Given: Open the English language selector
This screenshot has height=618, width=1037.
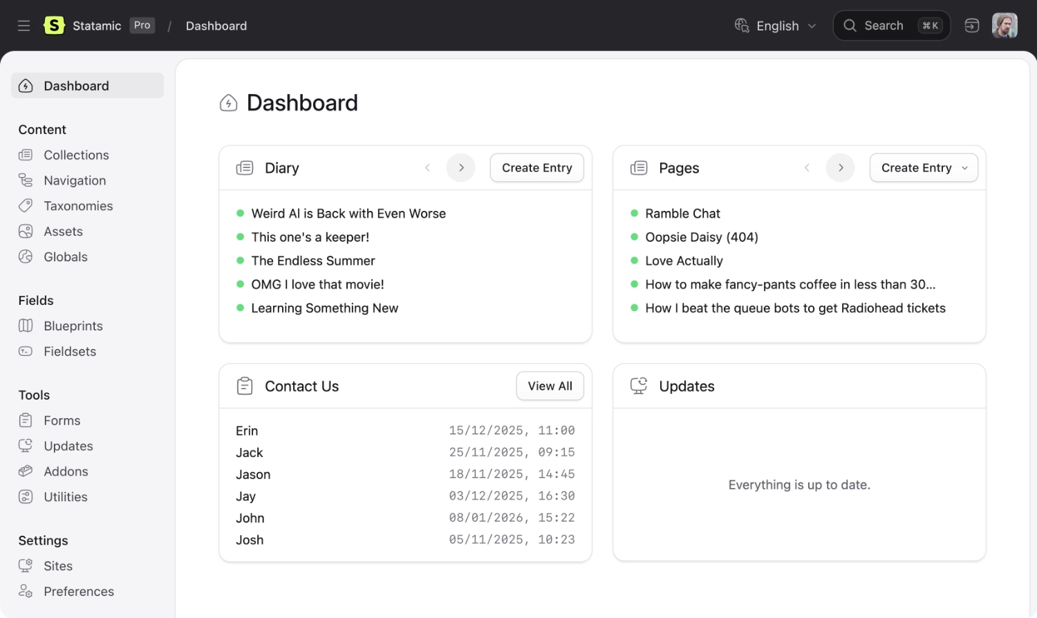Looking at the screenshot, I should click(776, 26).
